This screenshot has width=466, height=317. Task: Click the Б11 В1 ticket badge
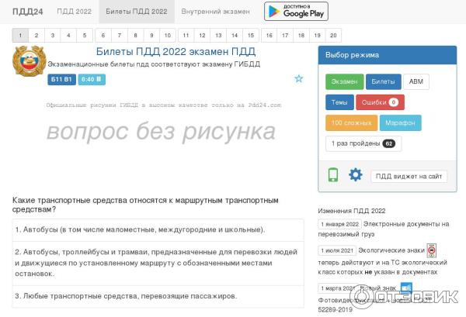point(61,80)
